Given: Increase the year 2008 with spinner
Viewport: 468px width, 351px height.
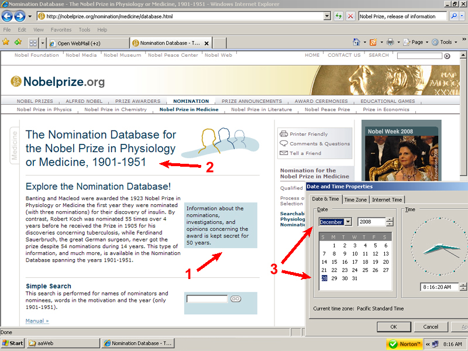Looking at the screenshot, I should (390, 220).
